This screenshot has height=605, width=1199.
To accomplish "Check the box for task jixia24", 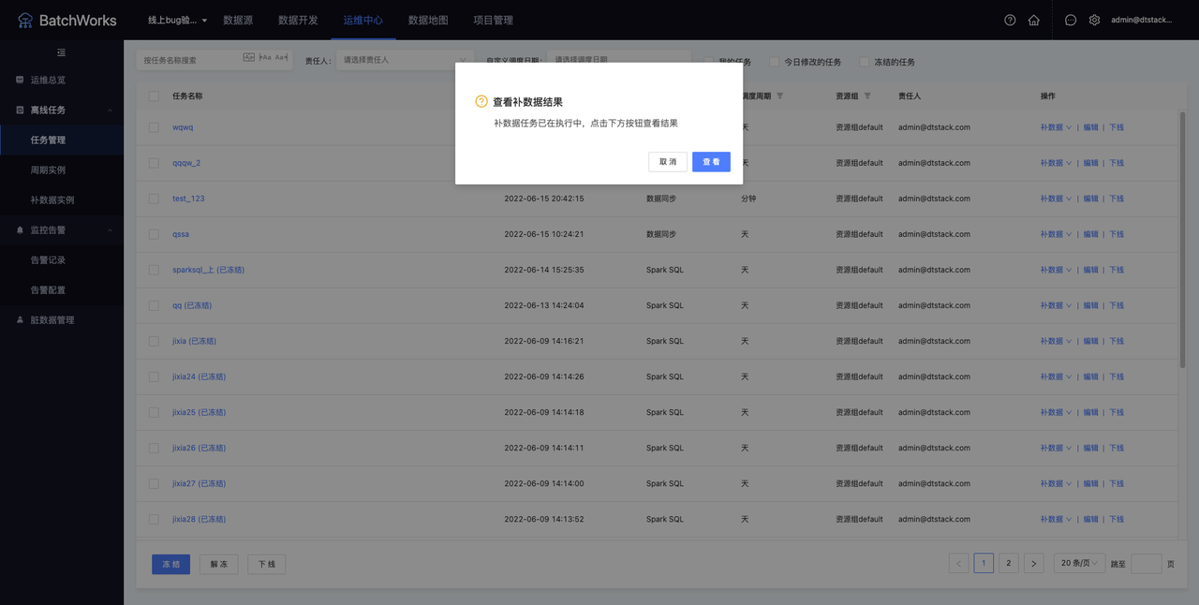I will tap(154, 376).
